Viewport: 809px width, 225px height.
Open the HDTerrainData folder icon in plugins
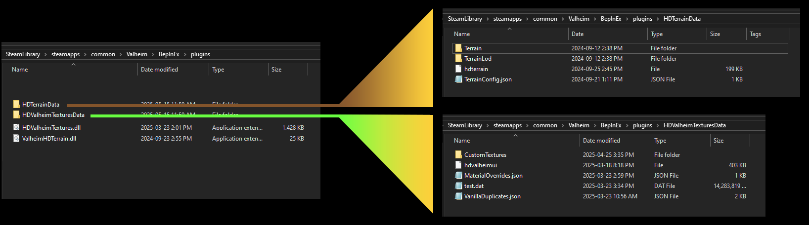(17, 105)
